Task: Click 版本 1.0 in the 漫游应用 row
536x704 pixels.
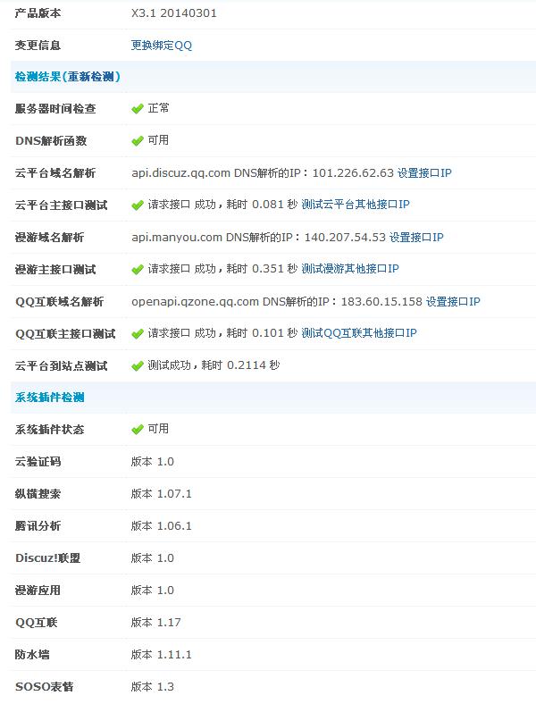Action: point(152,590)
